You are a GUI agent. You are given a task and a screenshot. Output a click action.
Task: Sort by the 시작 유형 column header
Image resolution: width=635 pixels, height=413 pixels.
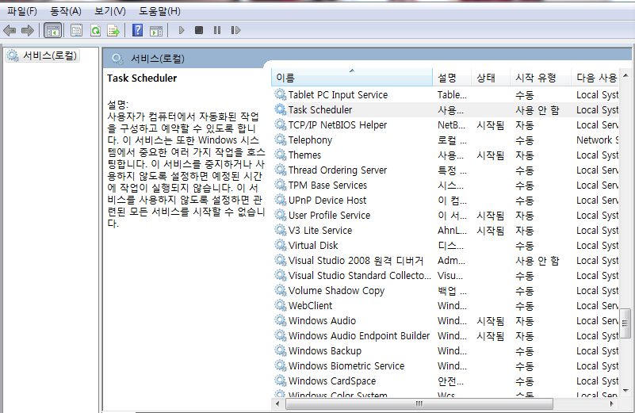(x=536, y=78)
